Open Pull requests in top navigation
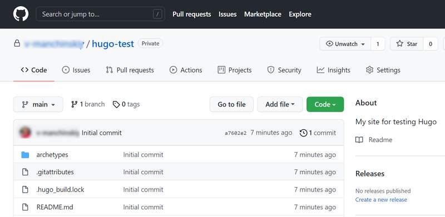Screen dimensions: 445x217 tap(192, 14)
